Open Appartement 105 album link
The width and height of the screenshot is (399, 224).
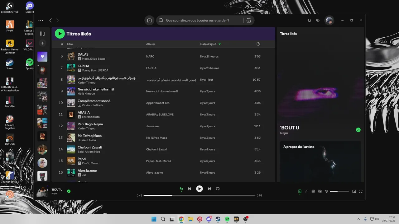[x=158, y=103]
